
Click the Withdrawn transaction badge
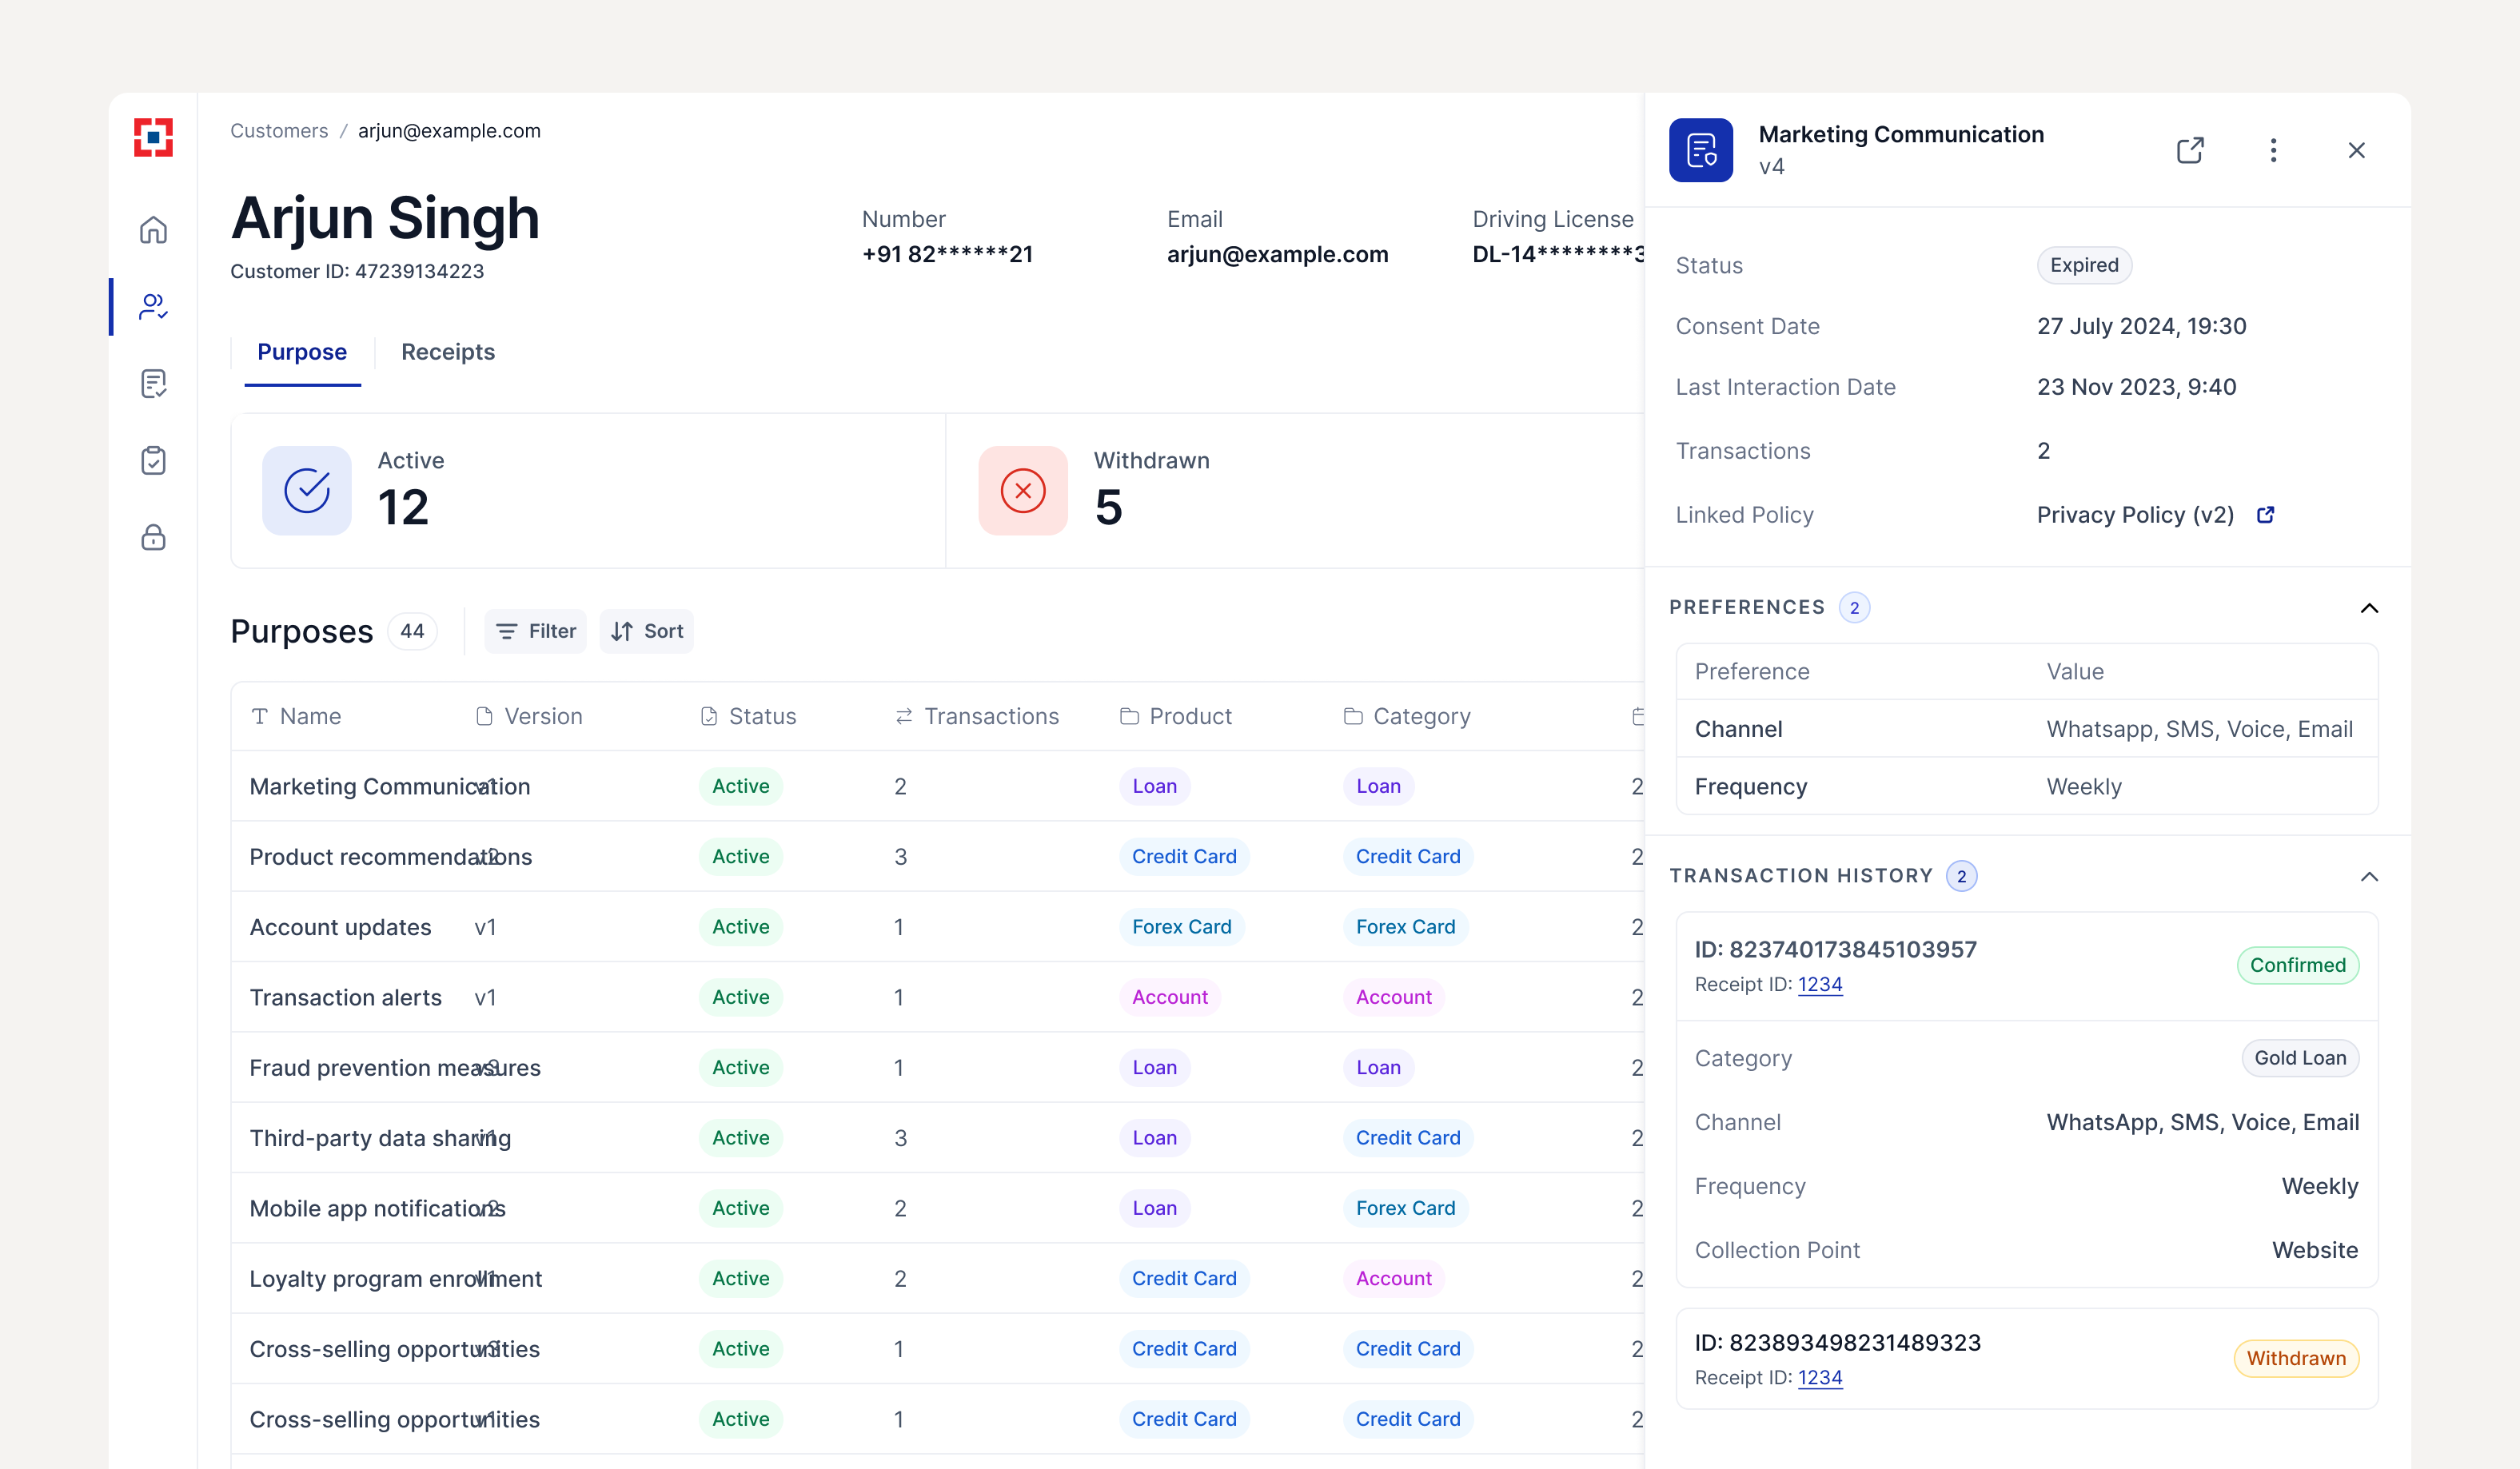pos(2296,1358)
